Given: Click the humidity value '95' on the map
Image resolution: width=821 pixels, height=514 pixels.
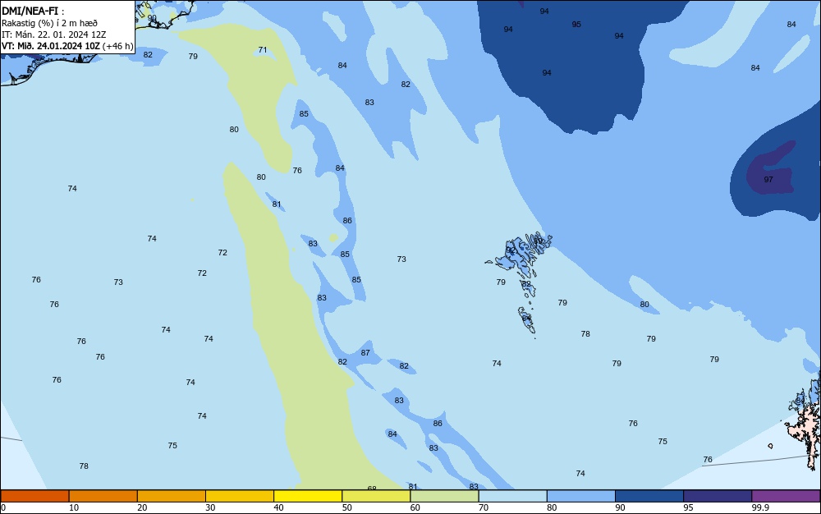Looking at the screenshot, I should coord(576,25).
